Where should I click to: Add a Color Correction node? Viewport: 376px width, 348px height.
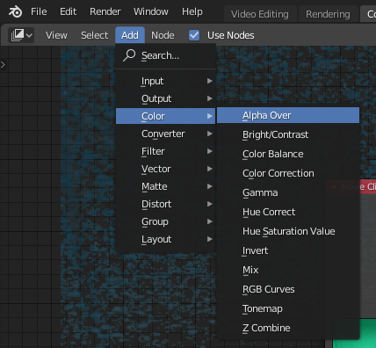[288, 173]
